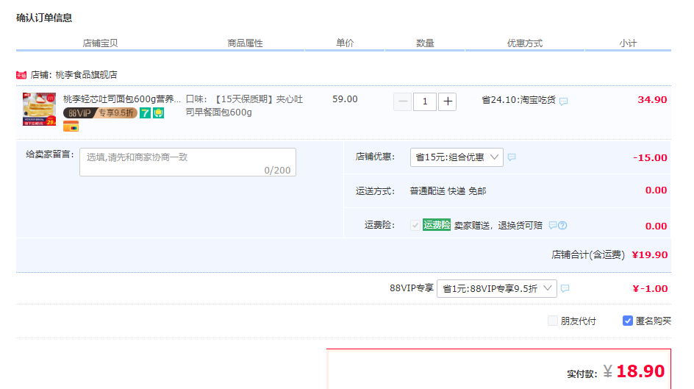The image size is (694, 389).
Task: Click the 优惠方式 column header
Action: click(x=524, y=43)
